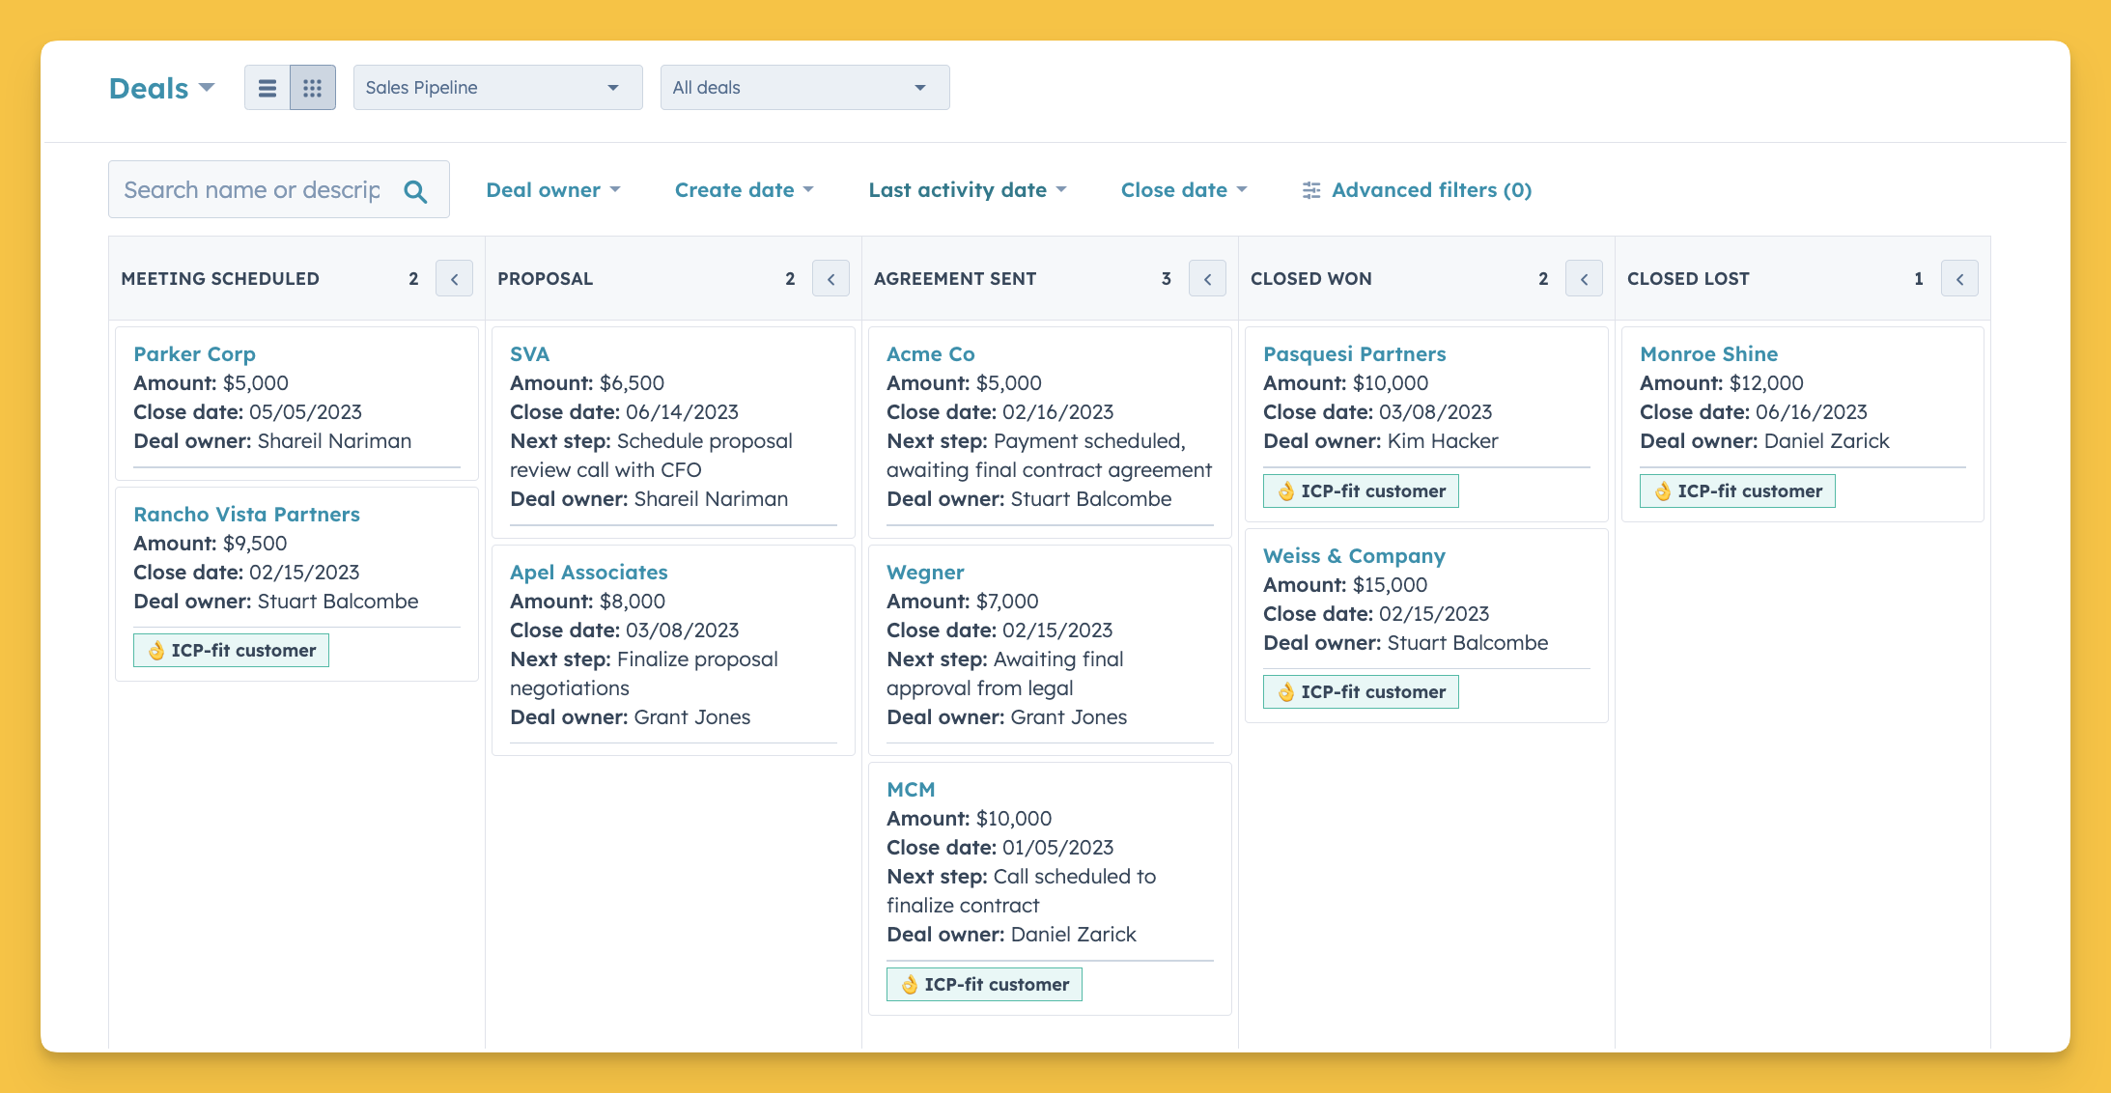Select the board view icon

[x=312, y=87]
